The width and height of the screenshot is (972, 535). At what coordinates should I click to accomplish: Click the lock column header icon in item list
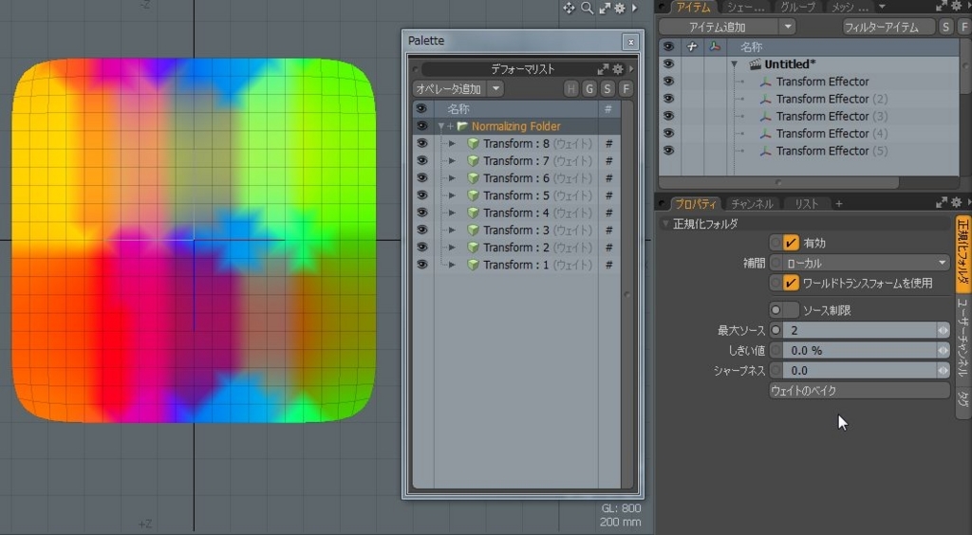pos(692,46)
